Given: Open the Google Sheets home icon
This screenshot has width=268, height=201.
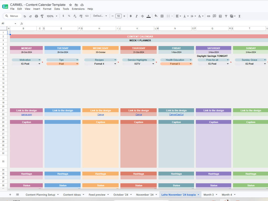Looking at the screenshot, I should click(x=5, y=7).
